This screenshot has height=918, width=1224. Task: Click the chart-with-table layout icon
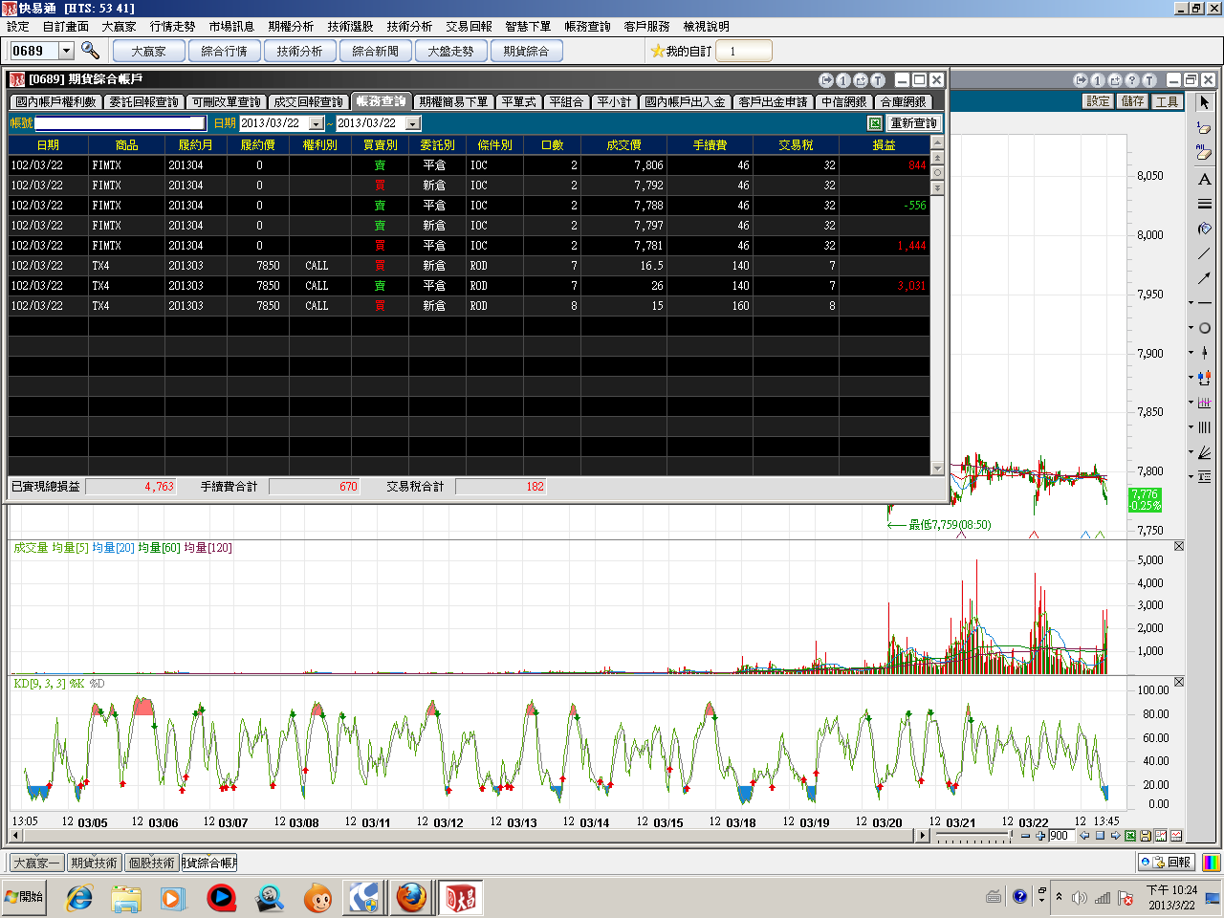click(x=1176, y=836)
